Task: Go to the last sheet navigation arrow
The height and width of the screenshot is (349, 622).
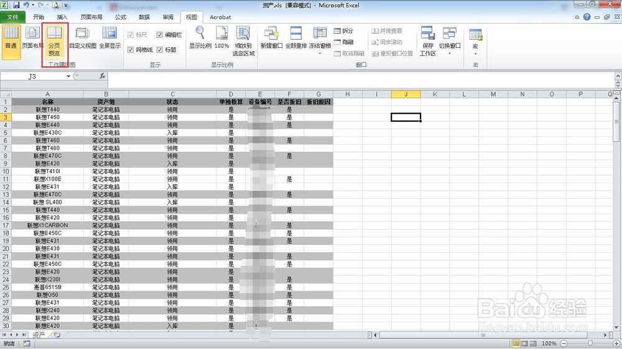Action: 24,335
